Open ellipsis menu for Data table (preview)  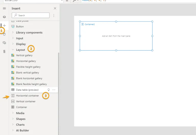coord(54,90)
